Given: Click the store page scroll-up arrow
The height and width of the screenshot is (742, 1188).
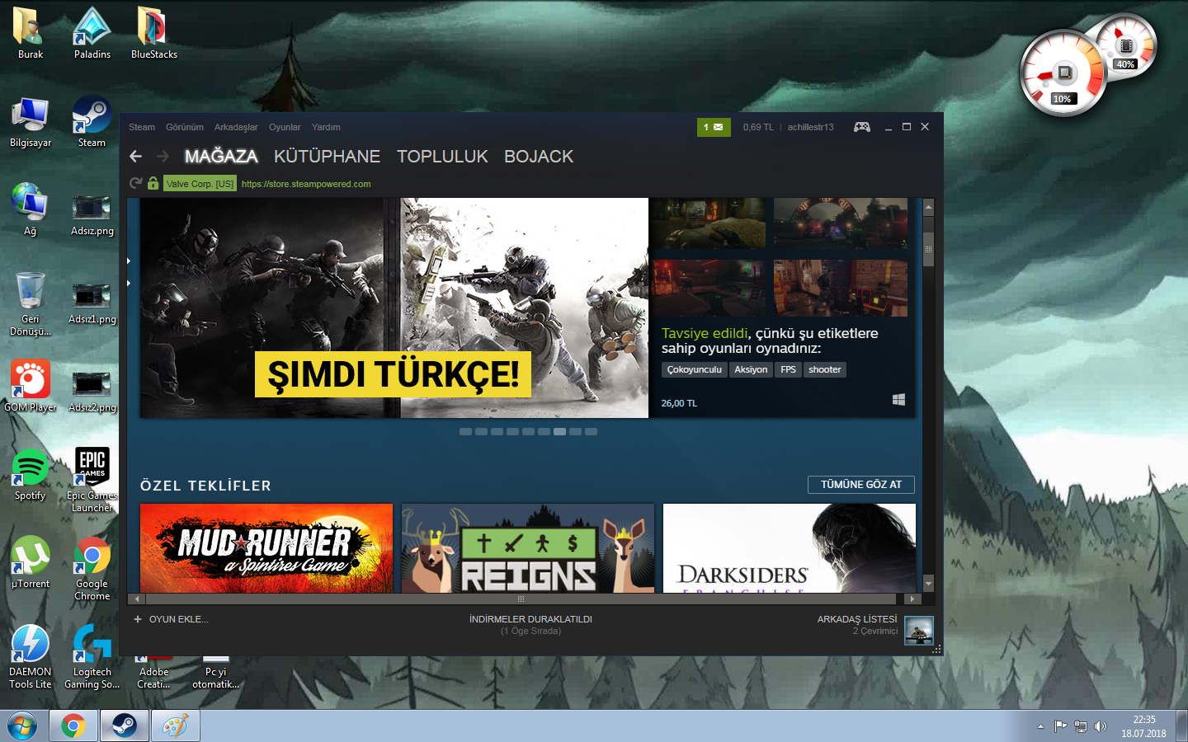Looking at the screenshot, I should [x=928, y=207].
